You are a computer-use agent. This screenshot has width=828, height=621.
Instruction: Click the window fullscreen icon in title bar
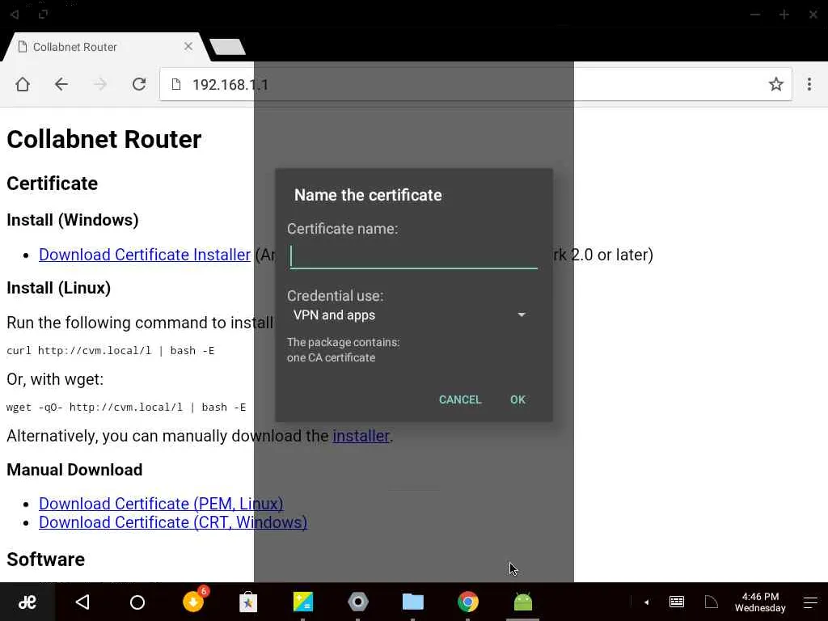43,15
